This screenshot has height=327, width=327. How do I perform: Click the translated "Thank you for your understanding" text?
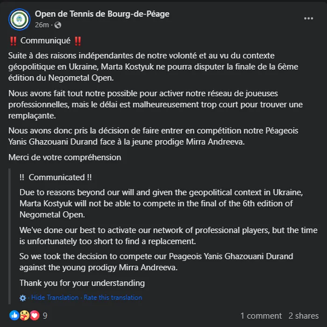point(82,283)
